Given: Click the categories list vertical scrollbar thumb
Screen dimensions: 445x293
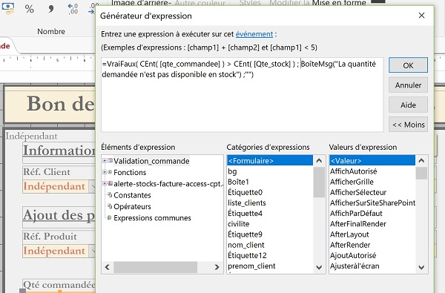Looking at the screenshot, I should point(319,182).
